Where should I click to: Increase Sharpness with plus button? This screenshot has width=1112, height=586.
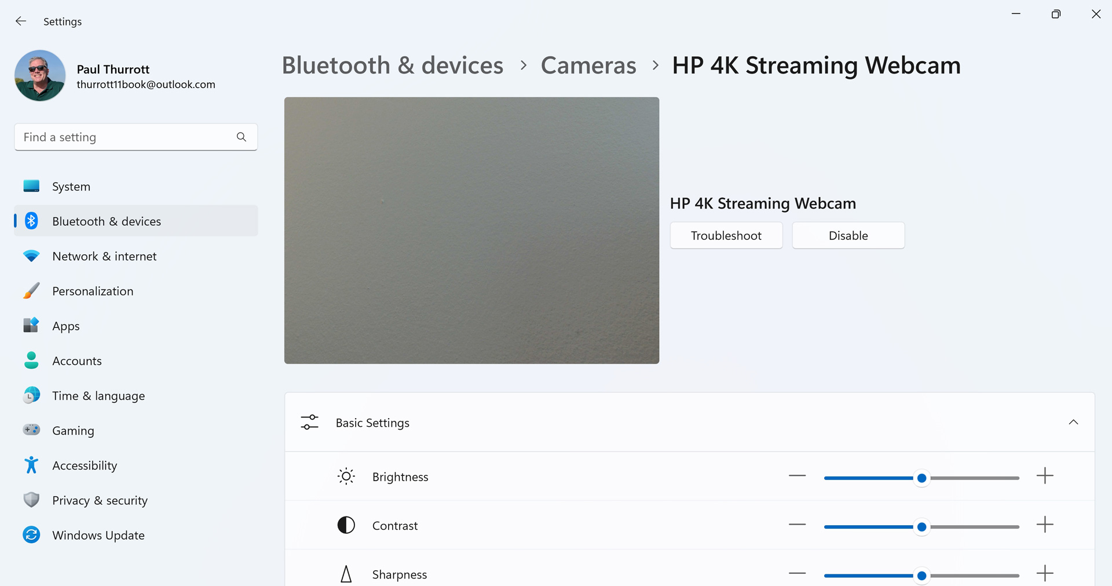(1045, 573)
